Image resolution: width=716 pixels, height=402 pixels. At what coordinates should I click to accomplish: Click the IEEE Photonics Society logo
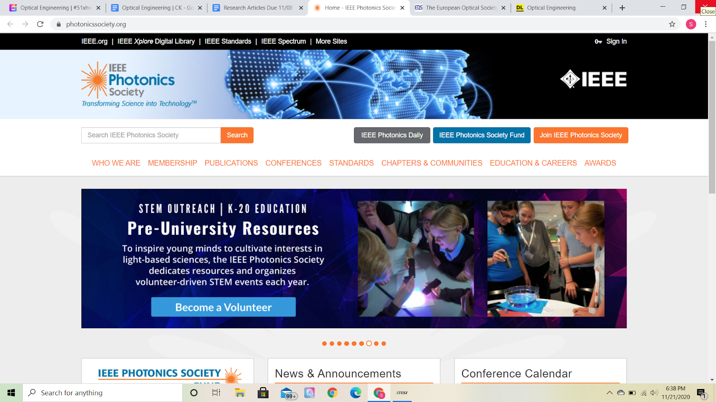click(139, 85)
